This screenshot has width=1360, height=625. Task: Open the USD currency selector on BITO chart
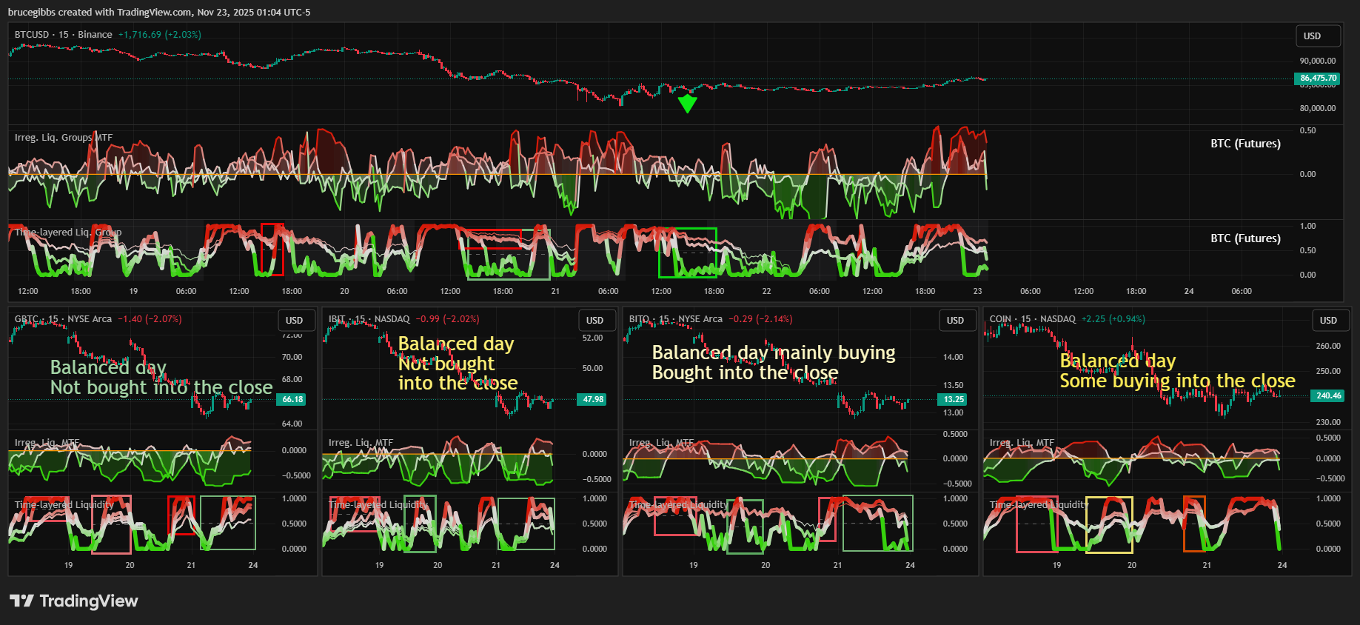coord(955,321)
